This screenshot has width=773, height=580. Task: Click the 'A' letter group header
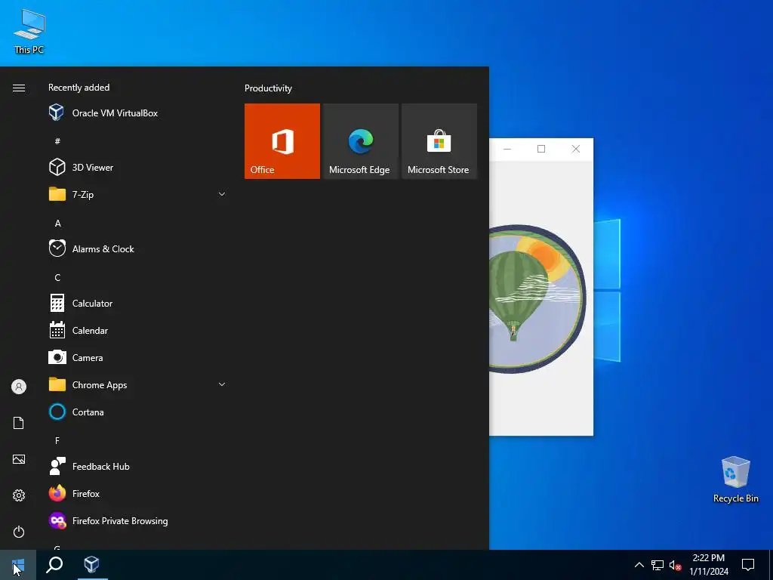click(57, 224)
